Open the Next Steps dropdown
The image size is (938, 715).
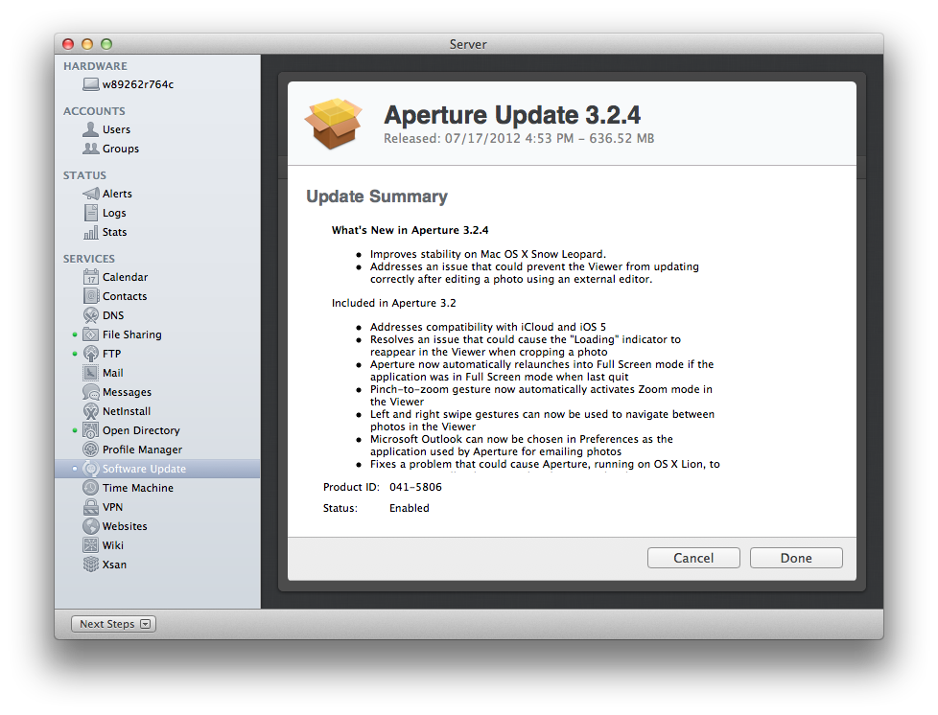point(114,624)
